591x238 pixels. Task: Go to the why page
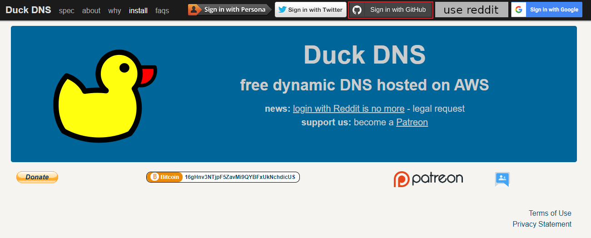pyautogui.click(x=114, y=10)
